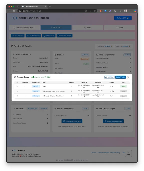Image resolution: width=144 pixels, height=171 pixels.
Task: Open Chat Interface under Web2 App Example
Action: pos(113,121)
